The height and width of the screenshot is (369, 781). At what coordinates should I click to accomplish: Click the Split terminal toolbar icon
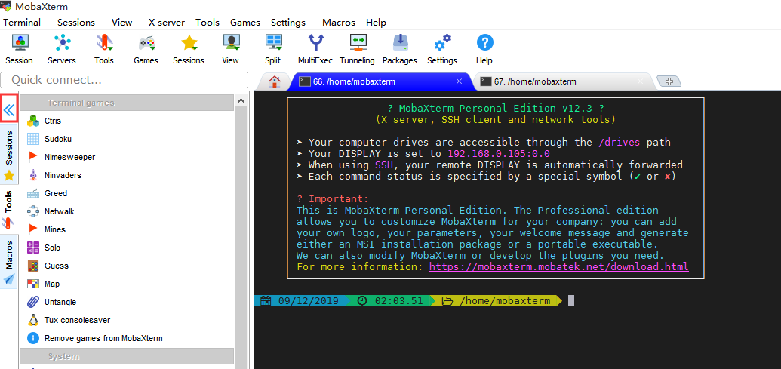tap(273, 49)
